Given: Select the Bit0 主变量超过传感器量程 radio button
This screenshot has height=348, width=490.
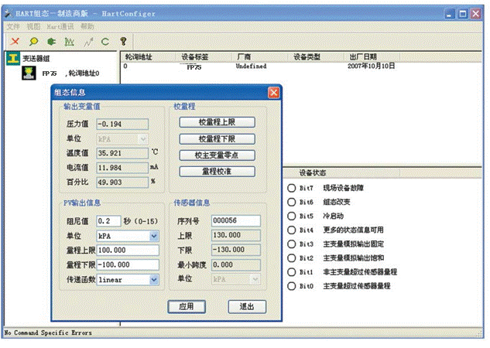Looking at the screenshot, I should point(291,286).
